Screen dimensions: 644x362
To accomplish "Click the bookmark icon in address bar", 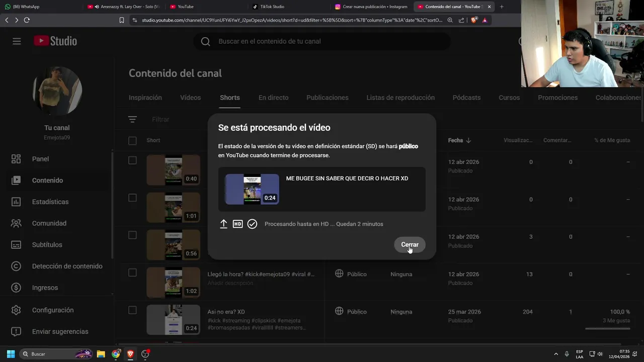I will (x=121, y=20).
